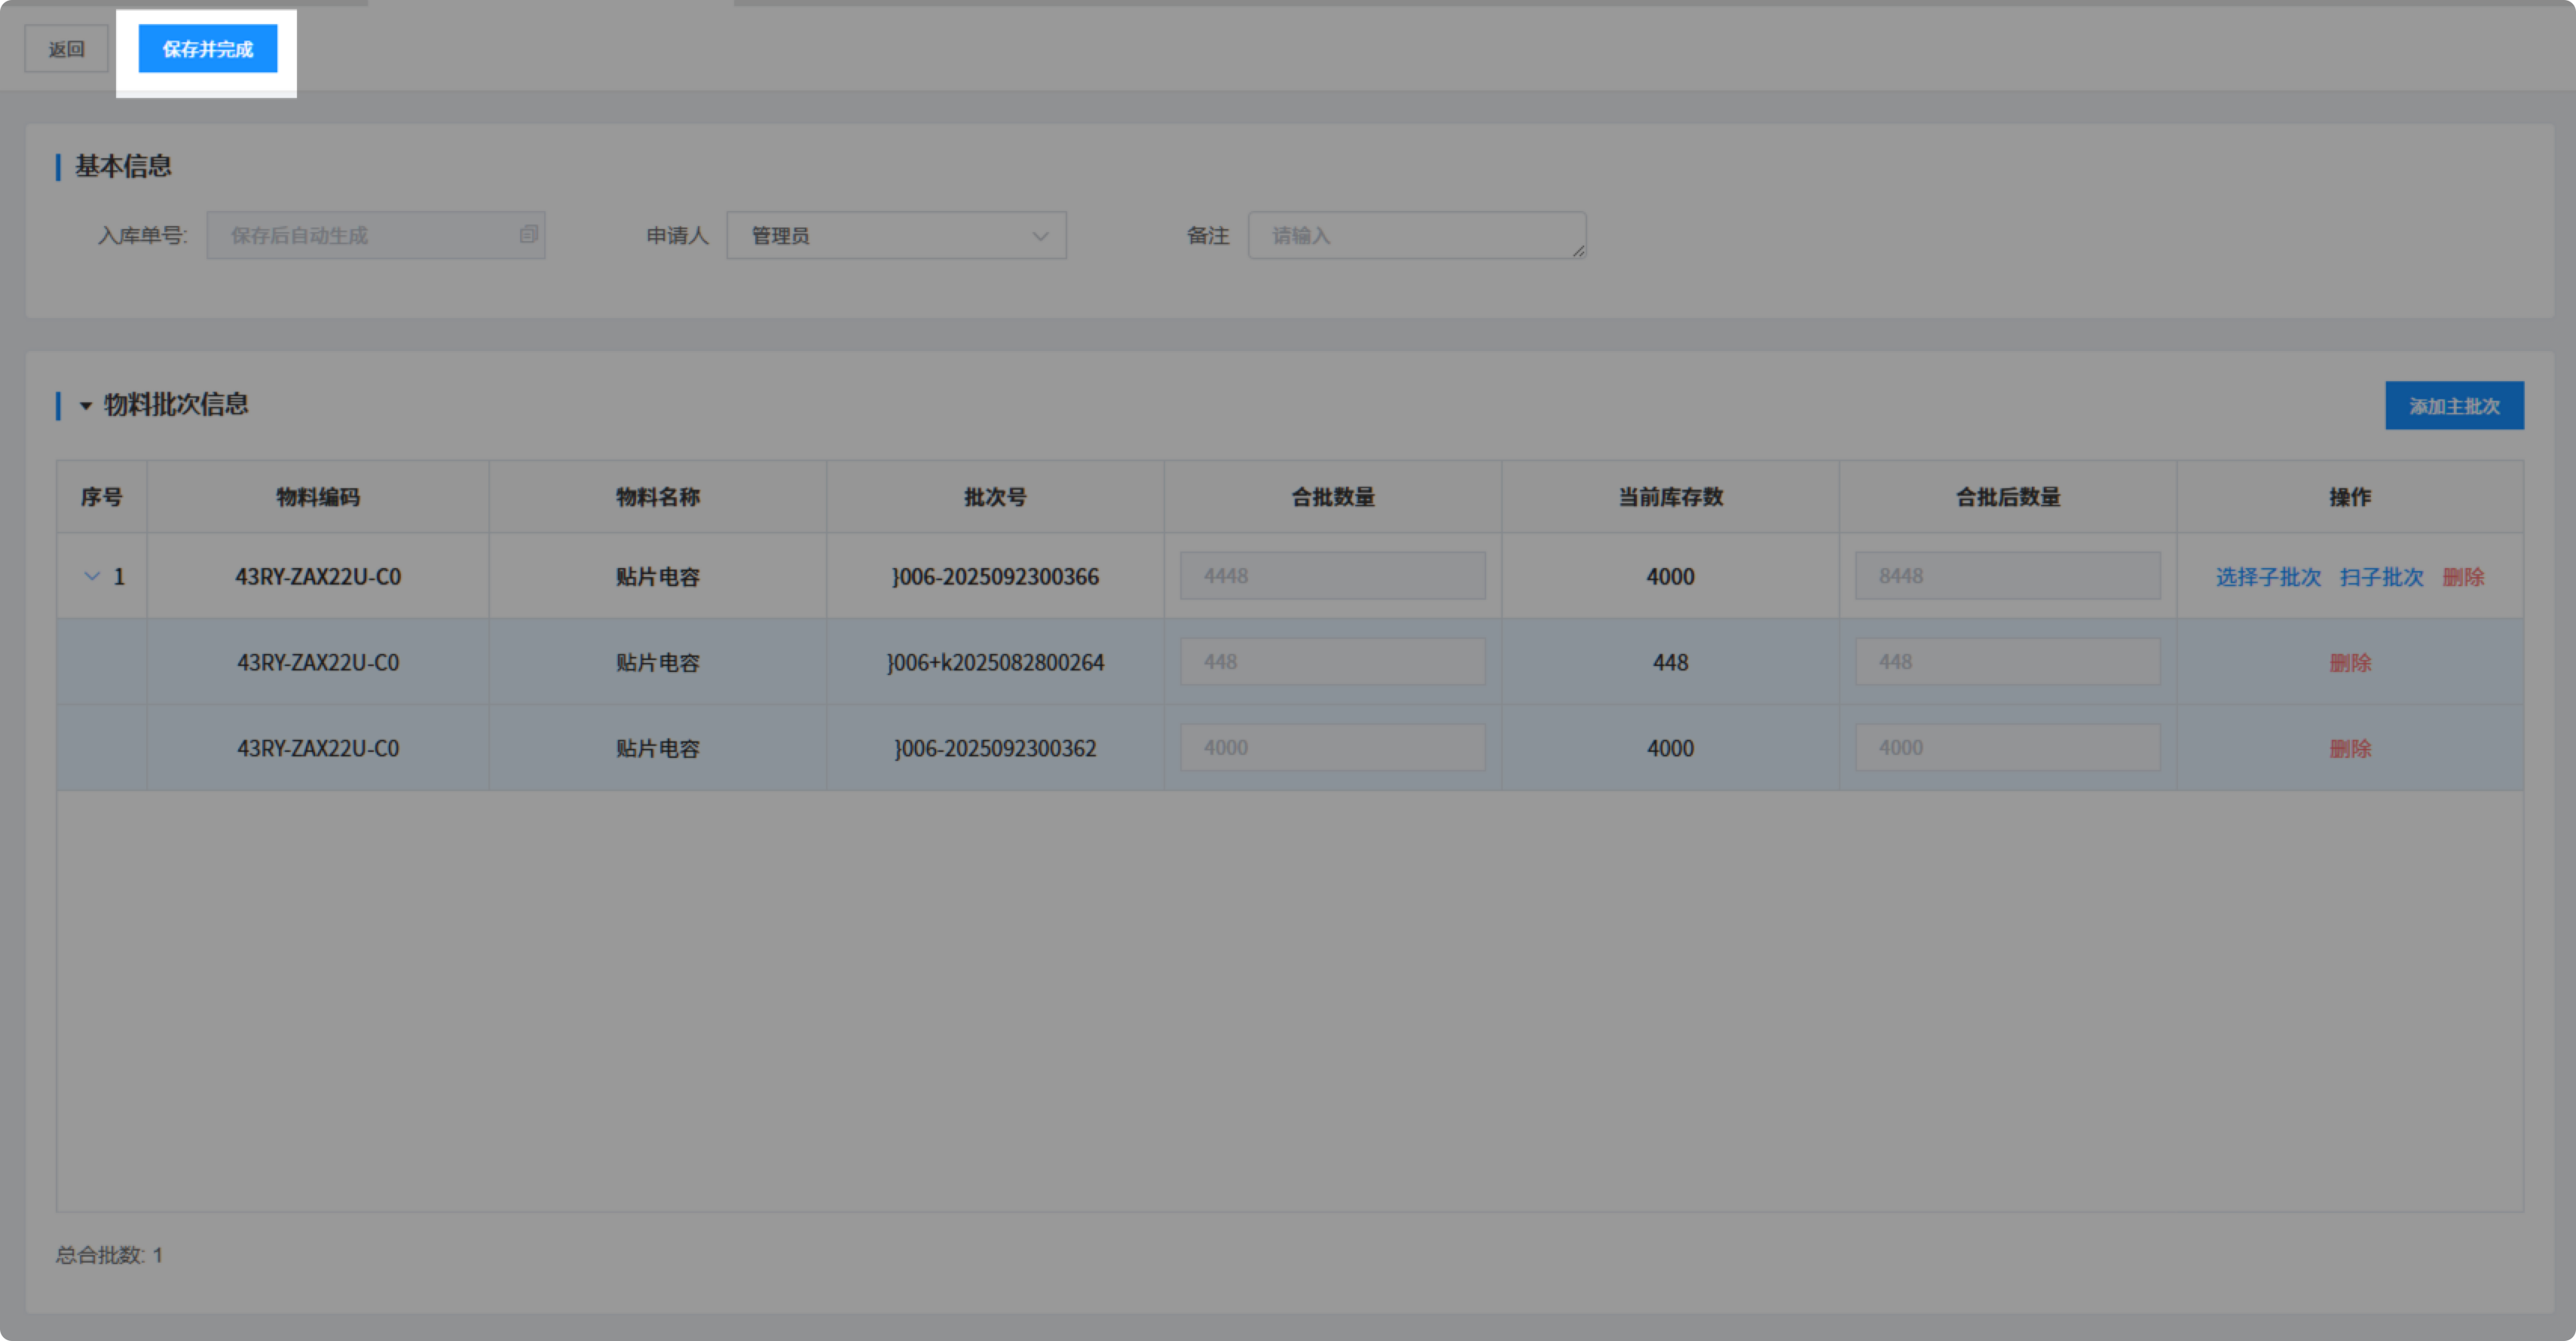Click 合批后数量 field showing 8448
Screen dimensions: 2576x1341
[2007, 576]
